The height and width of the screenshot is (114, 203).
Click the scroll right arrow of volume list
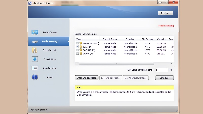tap(172, 64)
